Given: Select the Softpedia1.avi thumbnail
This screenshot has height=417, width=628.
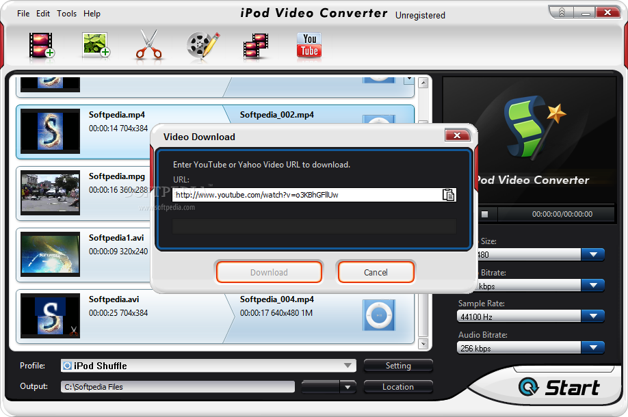Looking at the screenshot, I should (x=51, y=254).
